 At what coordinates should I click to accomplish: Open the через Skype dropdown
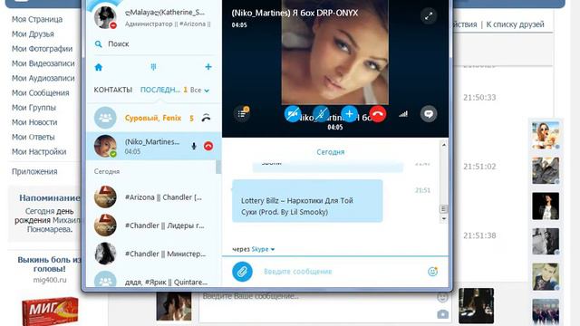(x=254, y=249)
